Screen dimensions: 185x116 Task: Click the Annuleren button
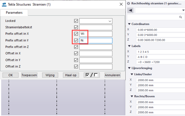(112, 75)
